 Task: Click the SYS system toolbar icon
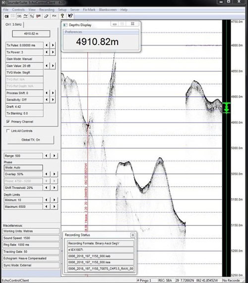[19, 16]
